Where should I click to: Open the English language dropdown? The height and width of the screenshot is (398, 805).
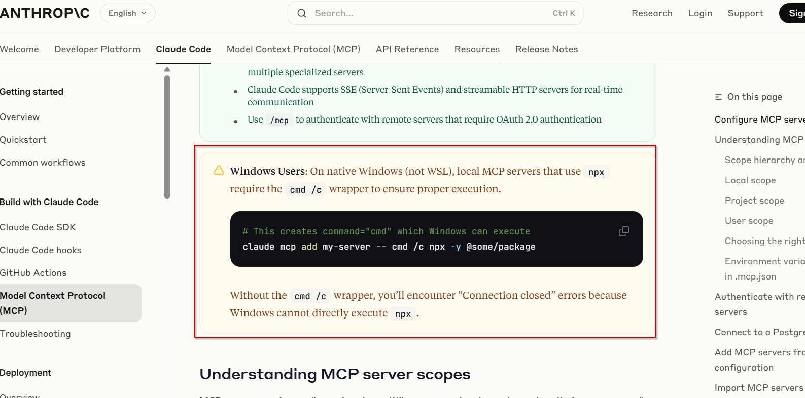(128, 13)
